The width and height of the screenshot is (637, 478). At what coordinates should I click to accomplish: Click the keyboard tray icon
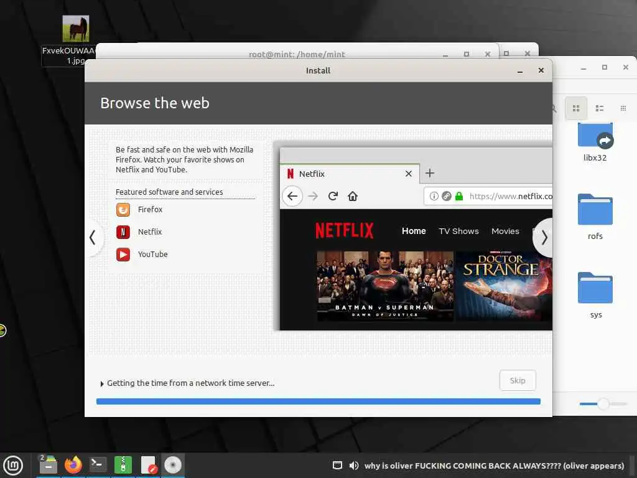pos(337,466)
